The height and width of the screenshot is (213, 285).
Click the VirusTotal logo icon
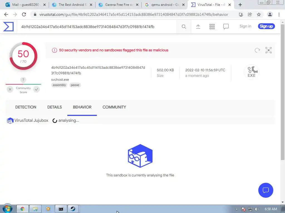[x=8, y=27]
